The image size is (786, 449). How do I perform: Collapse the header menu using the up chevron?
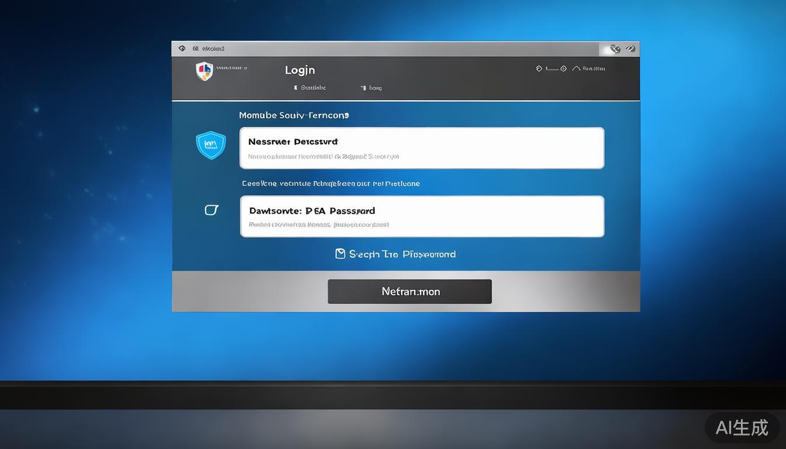click(x=576, y=68)
